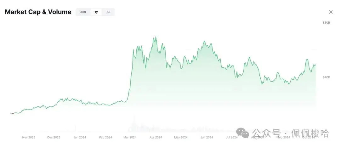Switch to the 30d time range
This screenshot has width=340, height=147.
point(83,12)
